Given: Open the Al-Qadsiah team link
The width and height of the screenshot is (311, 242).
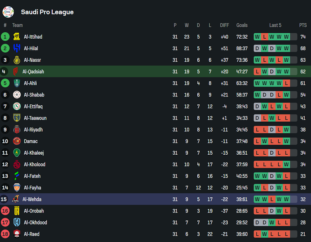Looking at the screenshot, I should (x=33, y=72).
